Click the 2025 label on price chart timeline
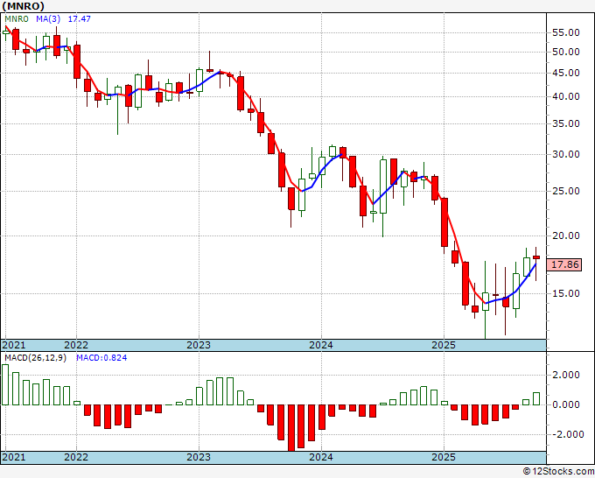The image size is (595, 478). [444, 345]
